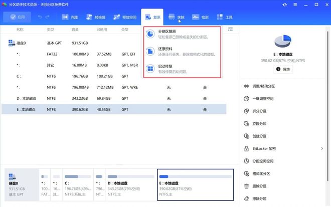Open the hamburger menu in title bar
Viewport: 331px width, 207px height.
(295, 5)
